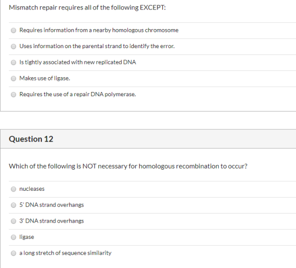296x268 pixels.
Task: Click answer label 'a long stretch of sequence similarity'
Action: pos(66,253)
